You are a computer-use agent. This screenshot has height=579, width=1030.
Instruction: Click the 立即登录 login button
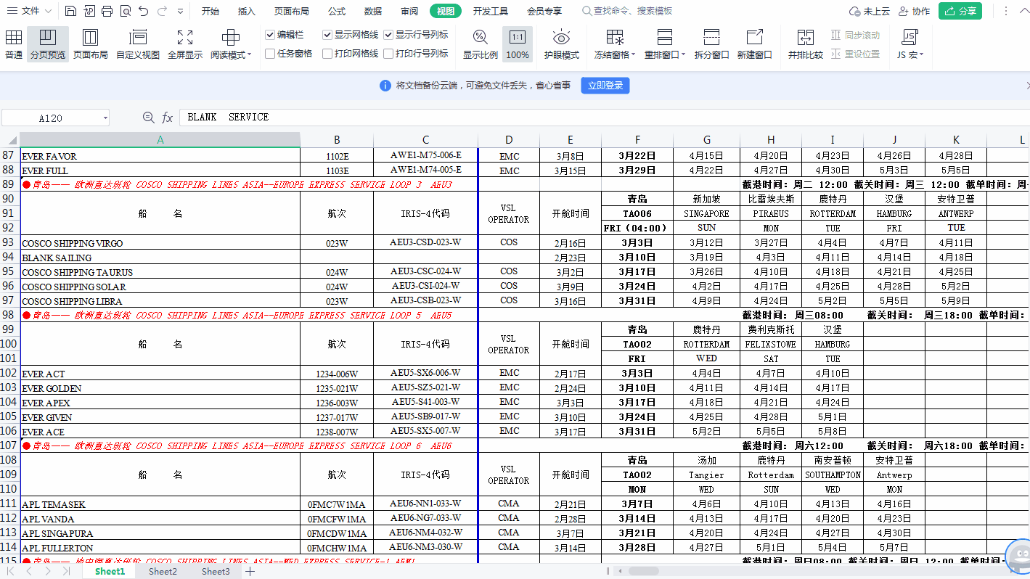pyautogui.click(x=605, y=86)
